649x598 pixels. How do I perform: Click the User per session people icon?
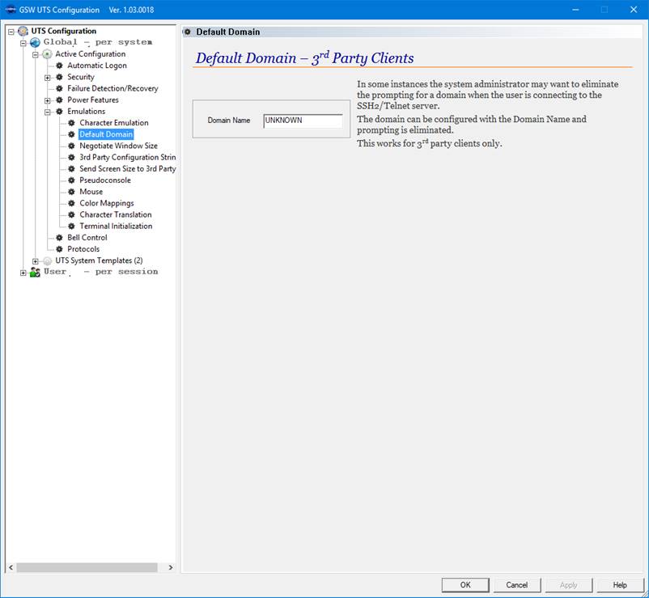point(35,272)
